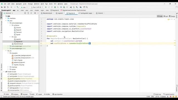Screen dimensions: 178x100
Task: Open Build Variants side tool window
Action: click(x=1, y=86)
